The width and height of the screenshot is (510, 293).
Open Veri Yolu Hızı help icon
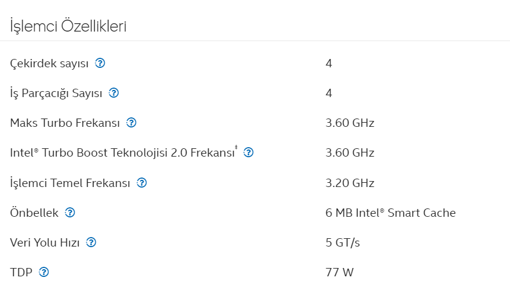pos(91,242)
